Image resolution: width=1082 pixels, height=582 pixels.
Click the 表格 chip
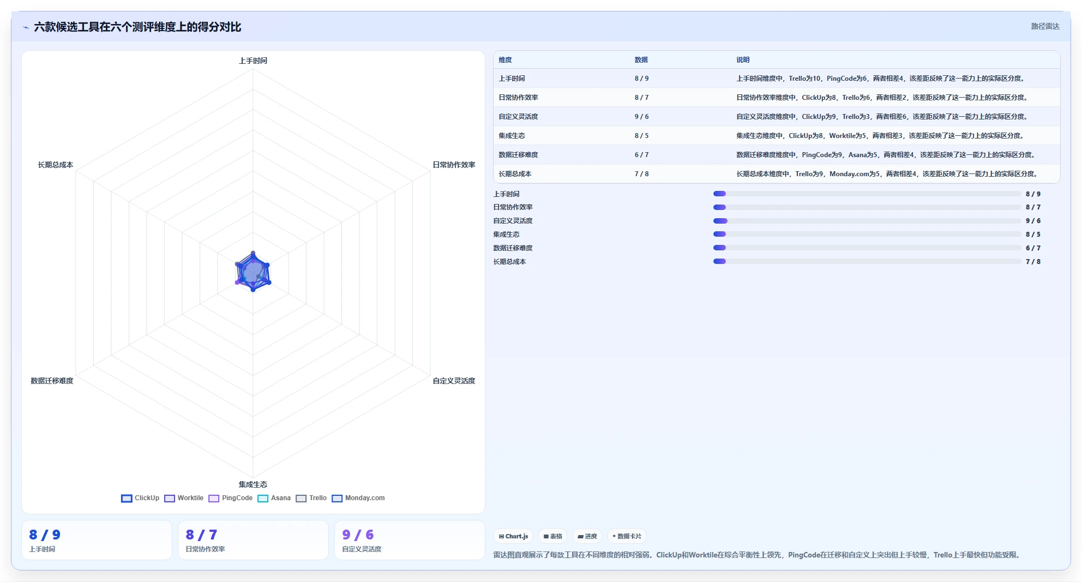(x=553, y=536)
